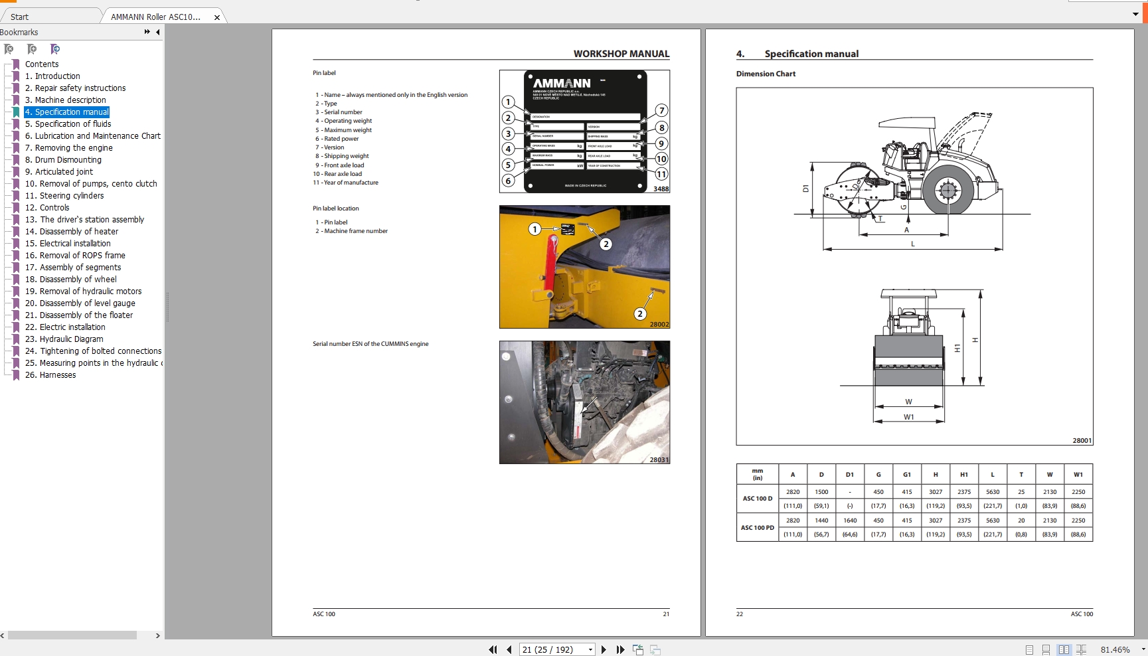Close the AMMANN Roller document tab
Image resolution: width=1148 pixels, height=656 pixels.
coord(217,17)
